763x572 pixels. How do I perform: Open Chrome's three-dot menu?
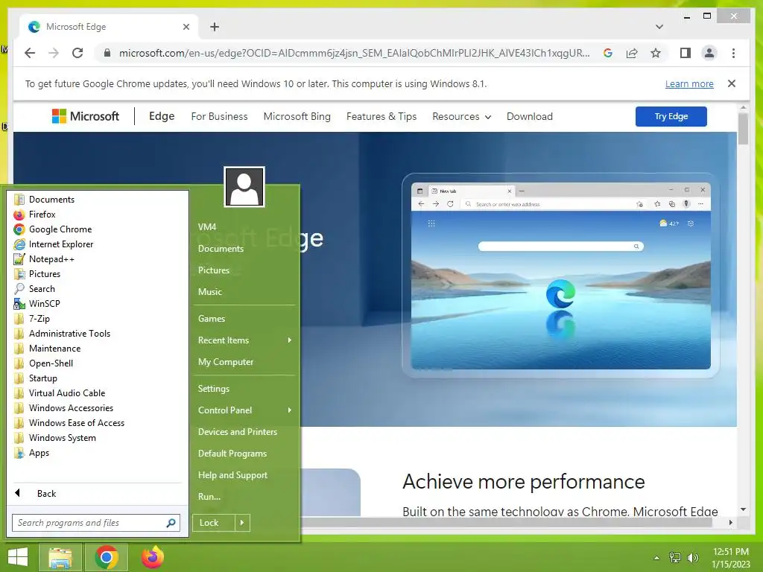[733, 53]
